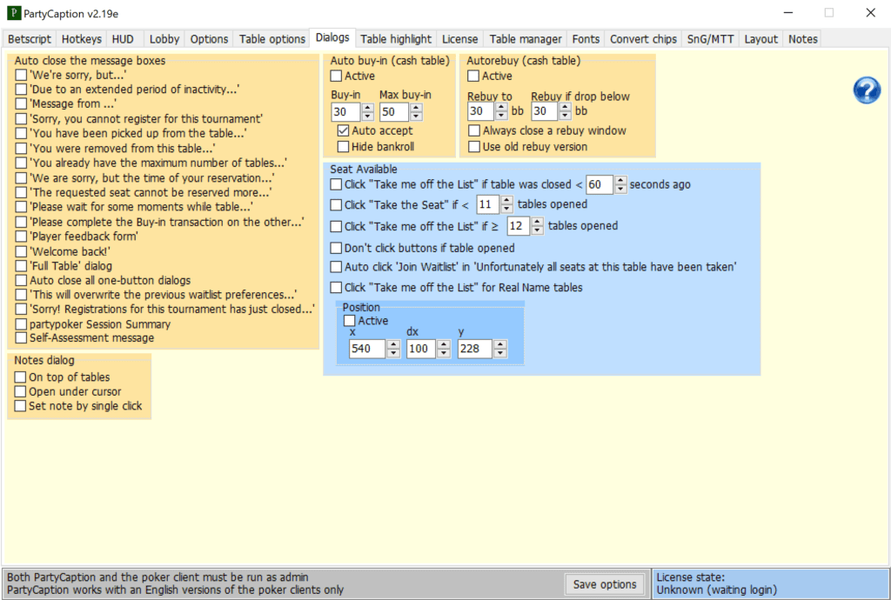This screenshot has width=891, height=600.
Task: Click the Buy-in value field
Action: [x=346, y=112]
